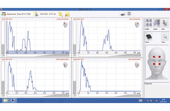170x111 pixels.
Task: Click gain value 40 box in linke Kieferhöhle panel
Action: [x=75, y=96]
